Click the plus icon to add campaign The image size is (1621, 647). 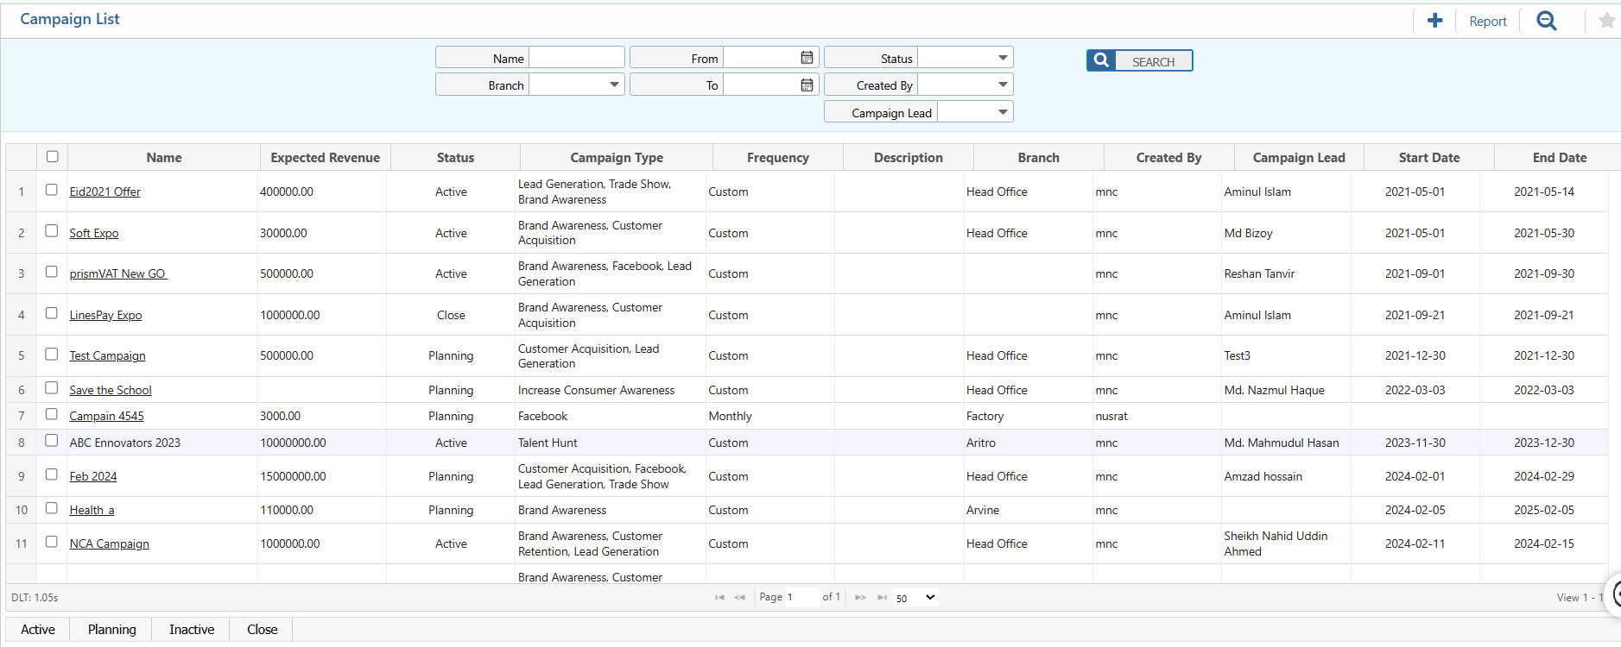1434,21
